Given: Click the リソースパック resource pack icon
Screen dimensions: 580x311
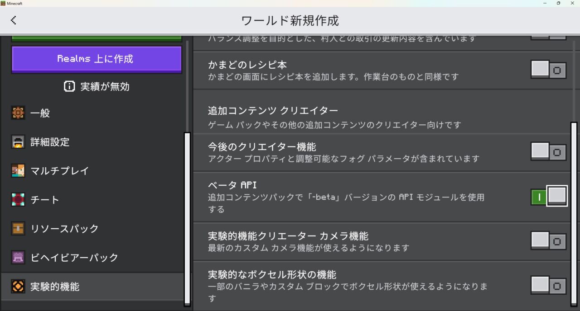Looking at the screenshot, I should 18,229.
